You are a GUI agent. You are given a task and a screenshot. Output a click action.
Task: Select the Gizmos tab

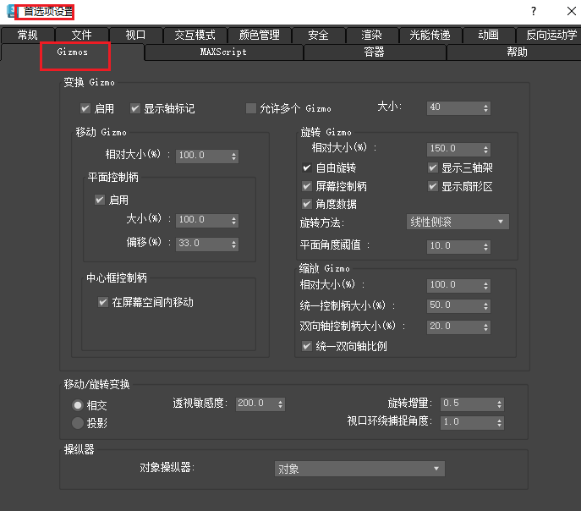pyautogui.click(x=73, y=52)
